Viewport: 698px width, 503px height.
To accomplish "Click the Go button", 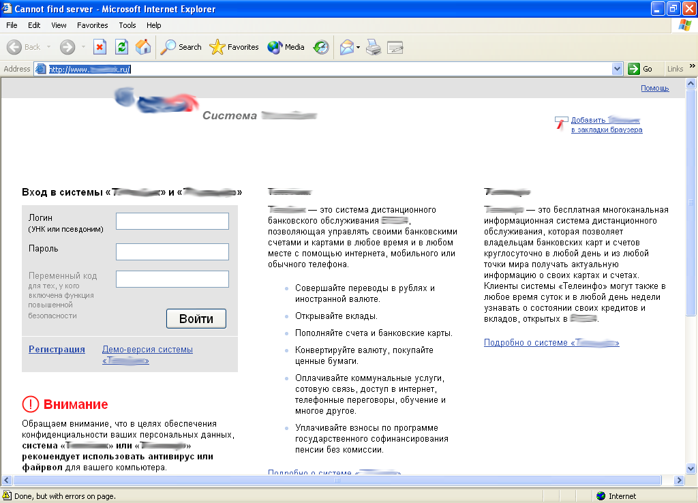I will (640, 69).
